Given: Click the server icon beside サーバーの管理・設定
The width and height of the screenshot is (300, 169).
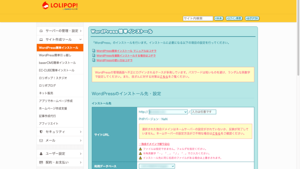Looking at the screenshot, I should pyautogui.click(x=41, y=31).
